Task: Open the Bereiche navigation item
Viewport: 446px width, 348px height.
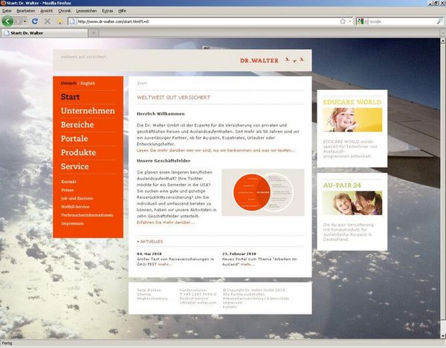Action: 77,125
